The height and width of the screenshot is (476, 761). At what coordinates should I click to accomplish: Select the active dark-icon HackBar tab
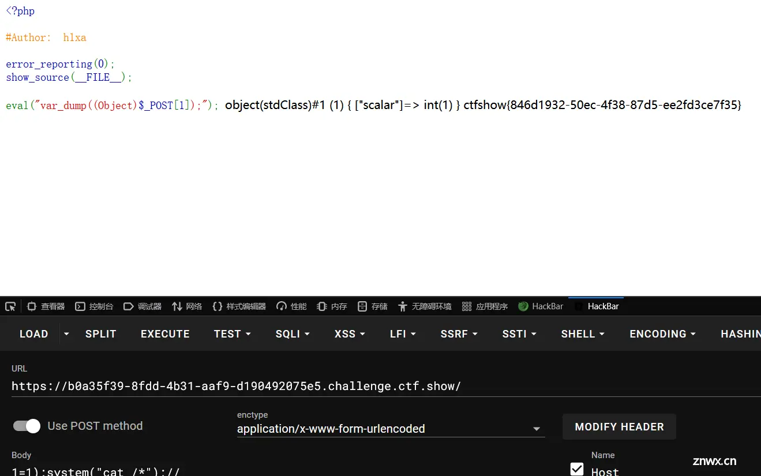[x=597, y=306]
